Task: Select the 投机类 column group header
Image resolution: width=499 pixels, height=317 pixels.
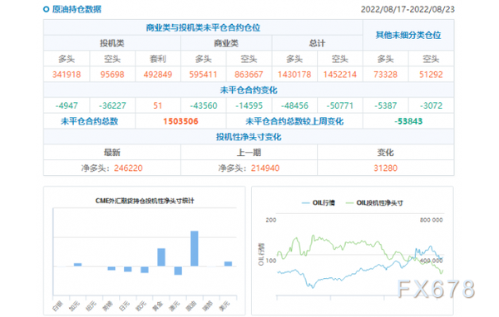Action: [112, 43]
